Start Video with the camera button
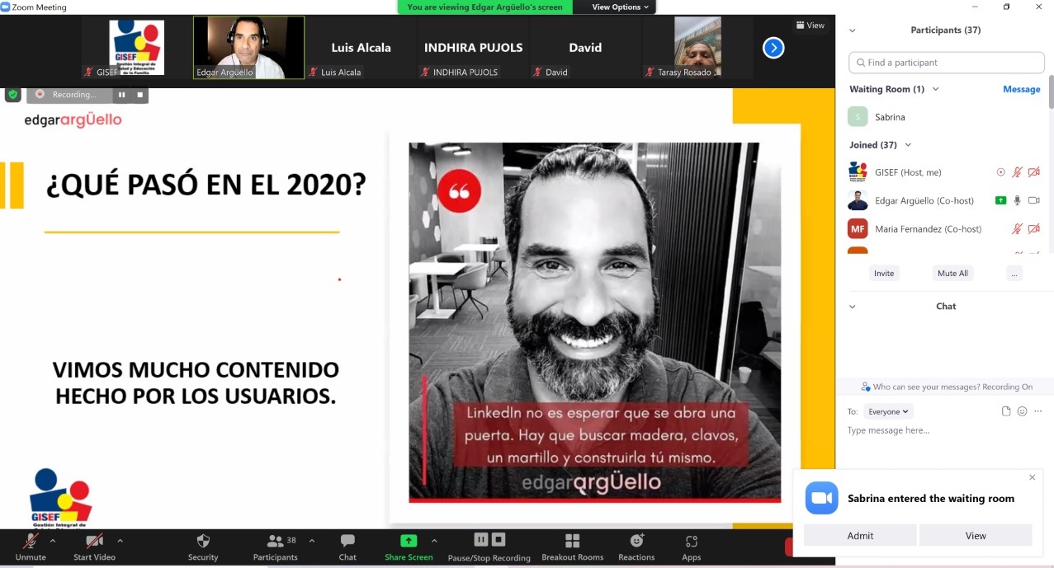 [x=94, y=542]
